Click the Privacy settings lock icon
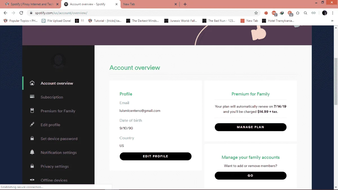This screenshot has width=338, height=190. (x=32, y=166)
